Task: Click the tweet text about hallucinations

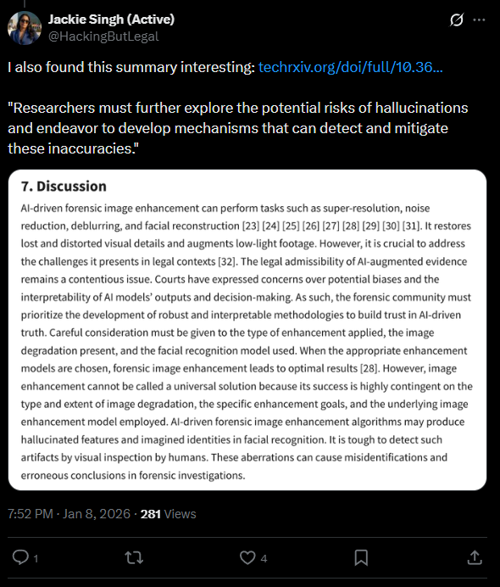Action: coord(238,128)
